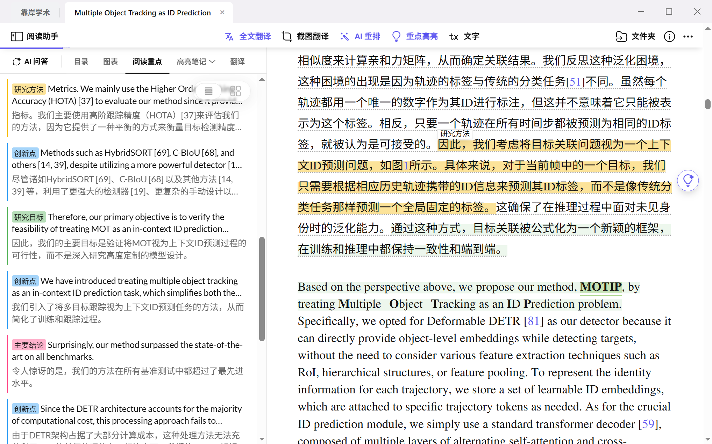The height and width of the screenshot is (444, 712).
Task: Switch to list view in floating toggle
Action: (208, 91)
